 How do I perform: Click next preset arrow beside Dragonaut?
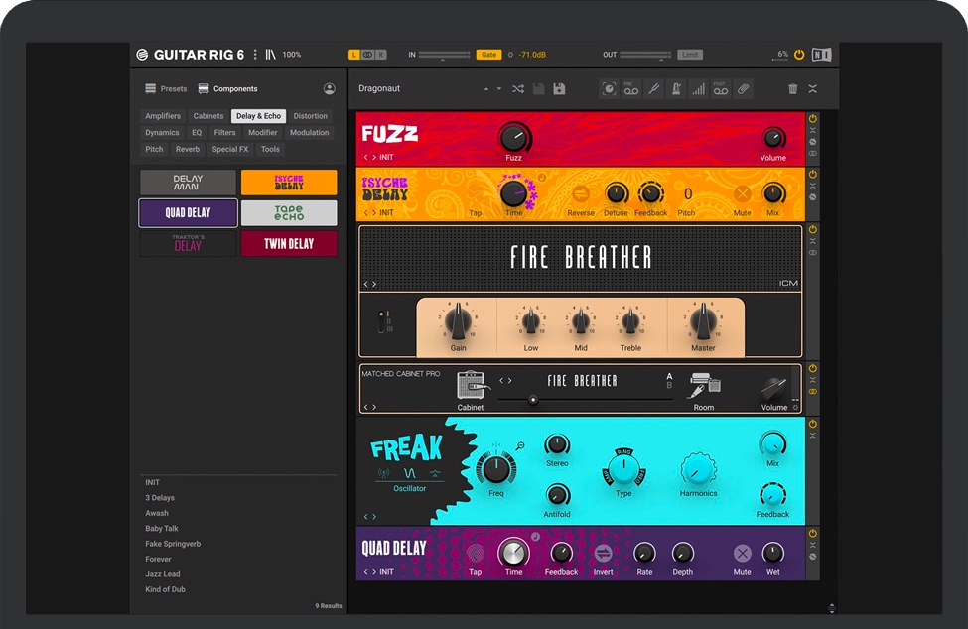499,89
